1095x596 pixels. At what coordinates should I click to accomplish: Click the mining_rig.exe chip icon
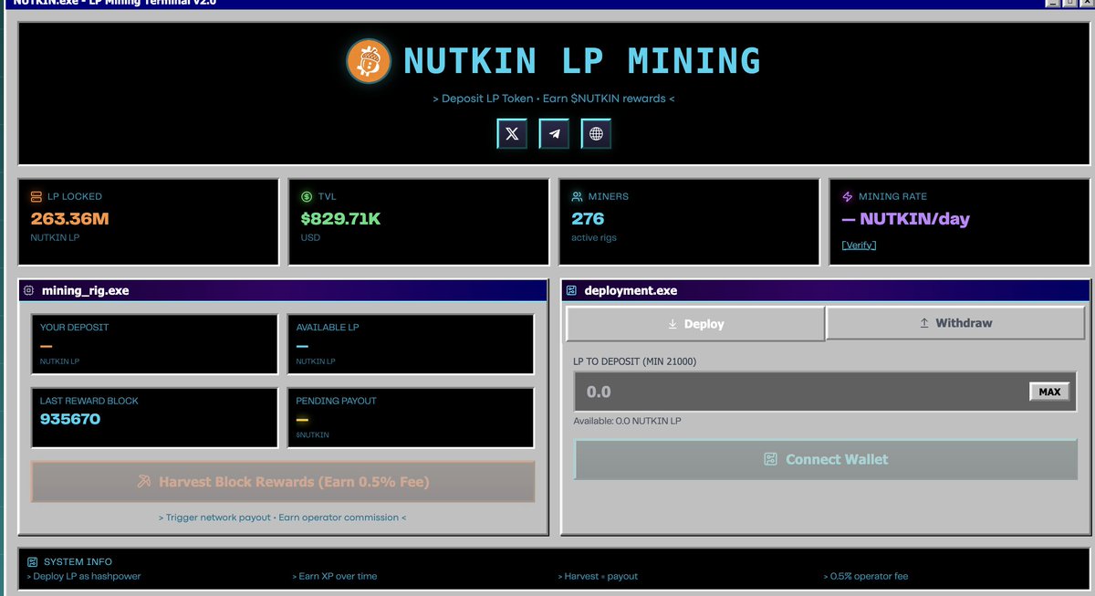click(29, 291)
